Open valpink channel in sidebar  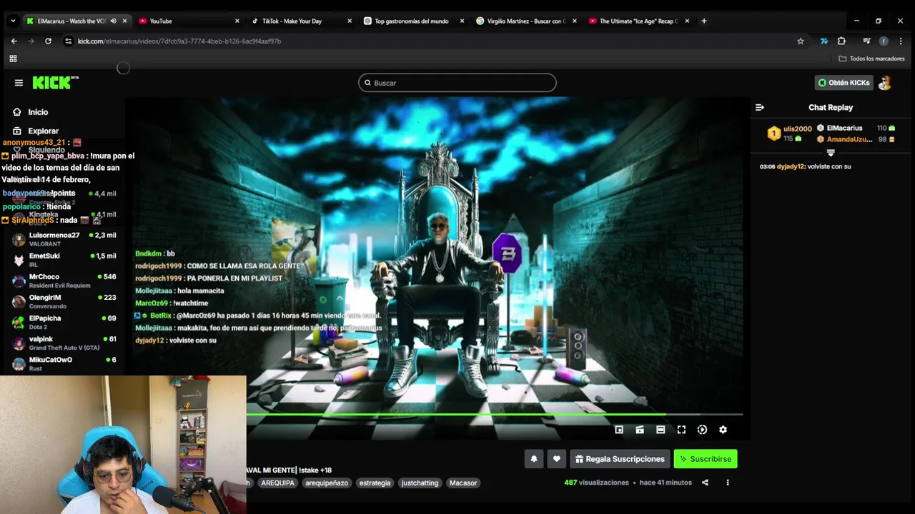click(x=64, y=343)
